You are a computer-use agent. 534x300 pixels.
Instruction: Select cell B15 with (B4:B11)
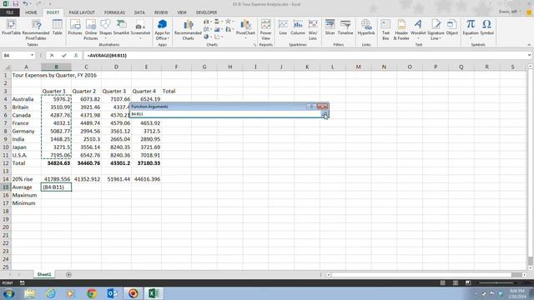click(56, 187)
